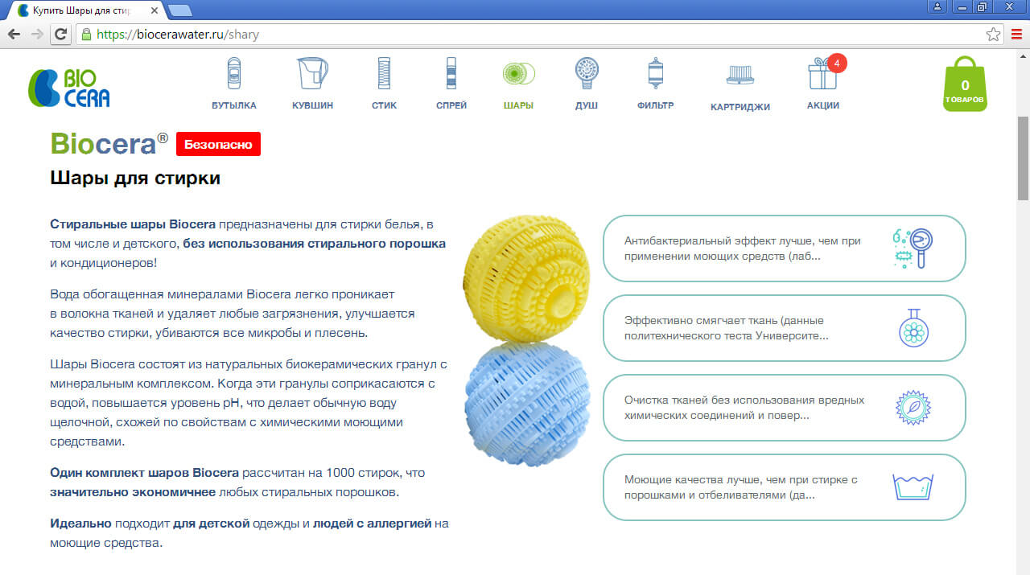1030x575 pixels.
Task: Go to the Спрей product icon
Action: point(451,74)
